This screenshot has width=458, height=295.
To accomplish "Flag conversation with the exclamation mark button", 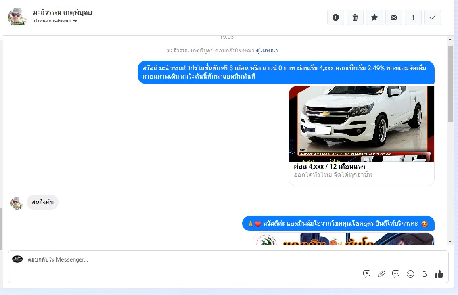I will point(413,17).
